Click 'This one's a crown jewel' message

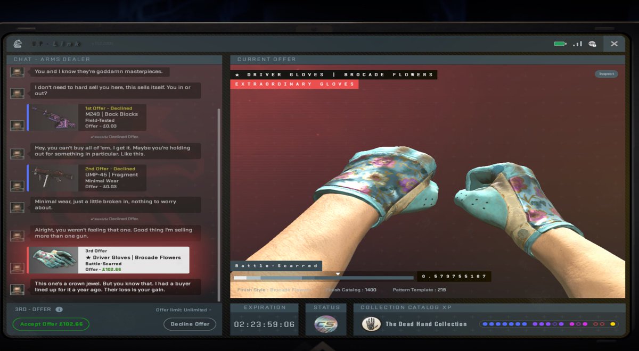(x=116, y=287)
